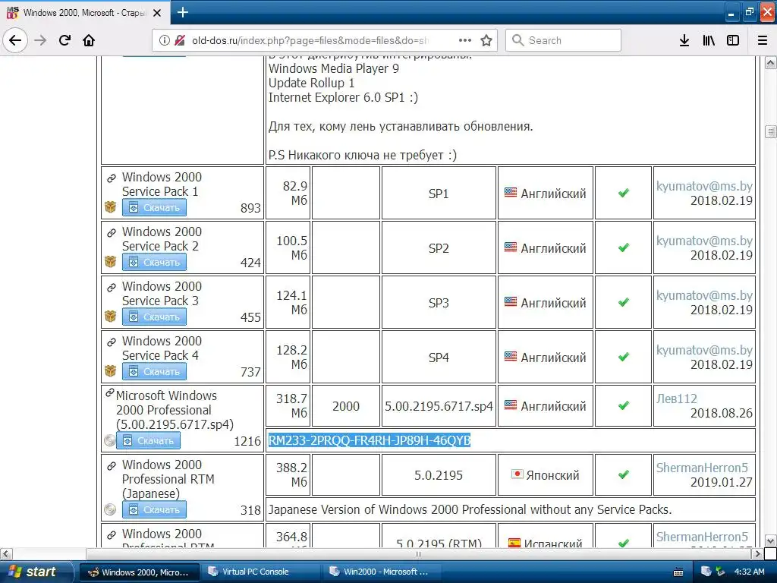Open the Лев112 uploader link

click(x=676, y=399)
